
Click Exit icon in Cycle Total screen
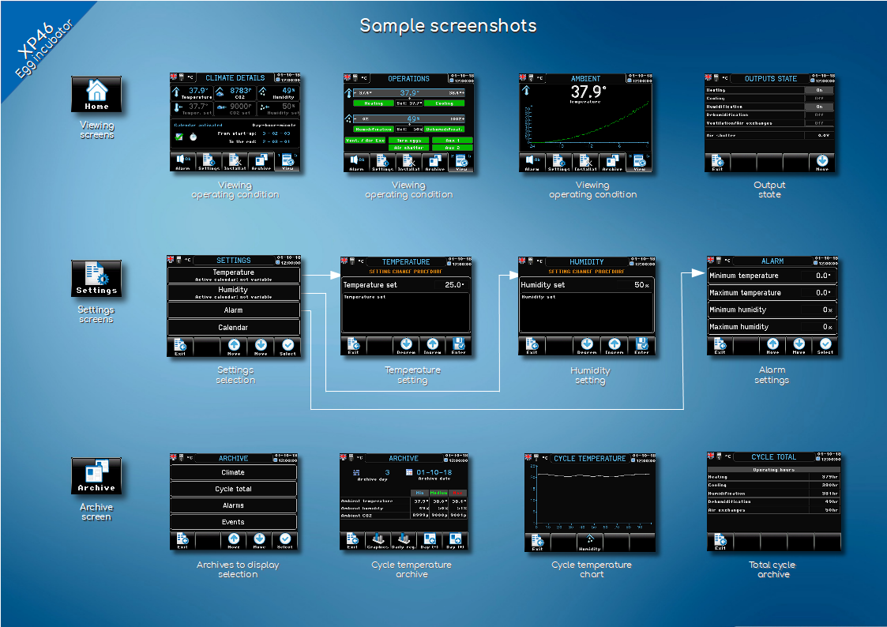(720, 542)
